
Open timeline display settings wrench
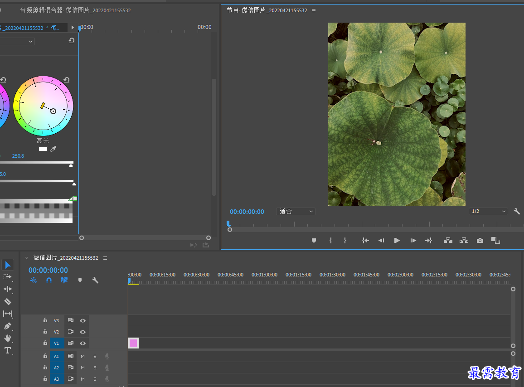pos(95,280)
